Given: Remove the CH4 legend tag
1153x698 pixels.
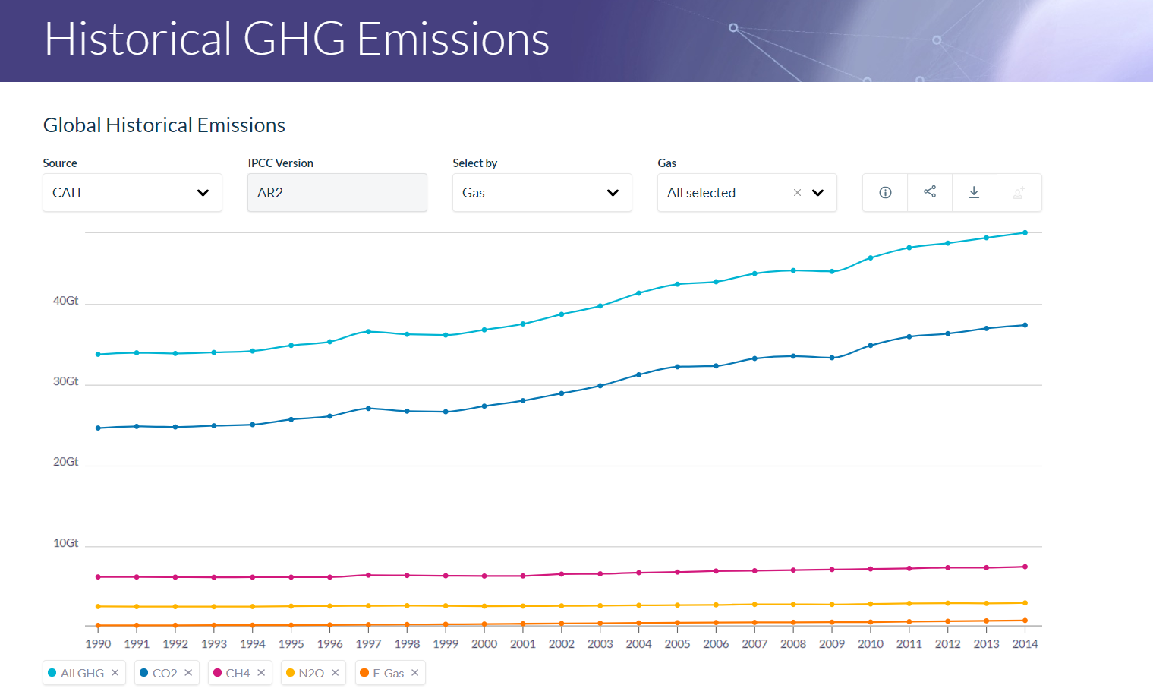Looking at the screenshot, I should tap(261, 673).
